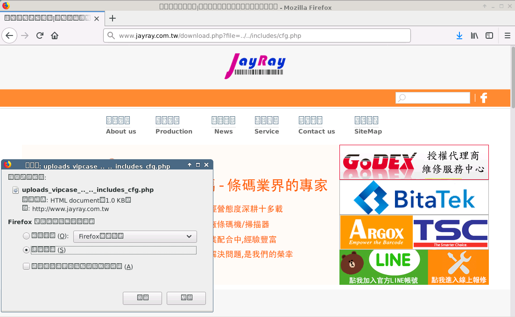The width and height of the screenshot is (515, 317).
Task: Click the URL address field
Action: [257, 35]
